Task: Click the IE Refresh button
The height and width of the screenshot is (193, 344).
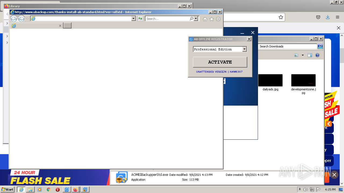Action: click(140, 18)
